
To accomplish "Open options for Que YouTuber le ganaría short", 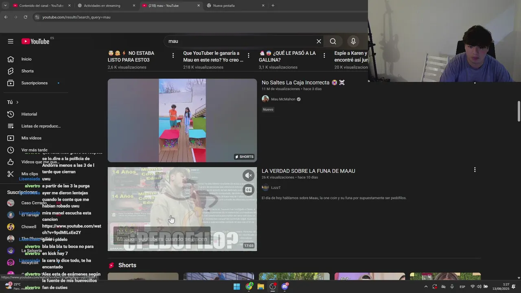I will point(249,55).
